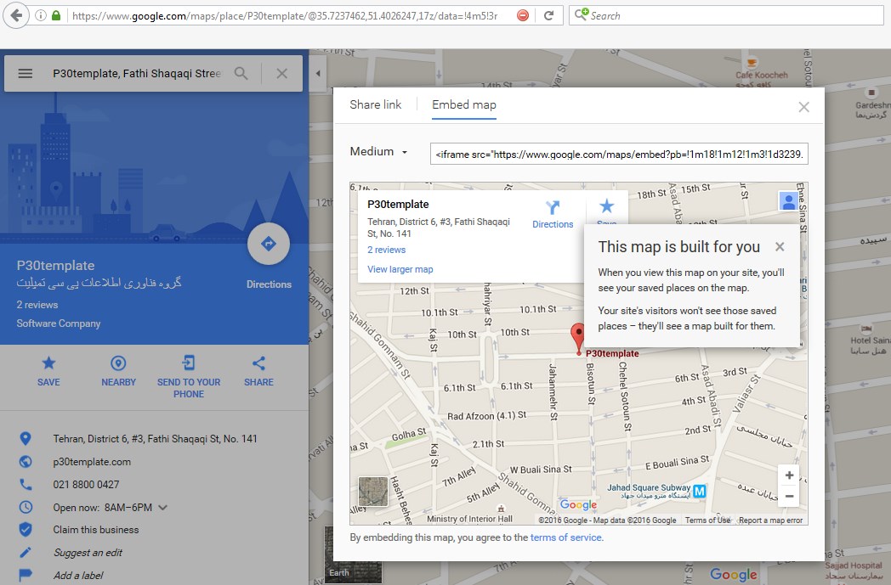Open 2 reviews in the preview card
This screenshot has width=891, height=585.
[386, 250]
